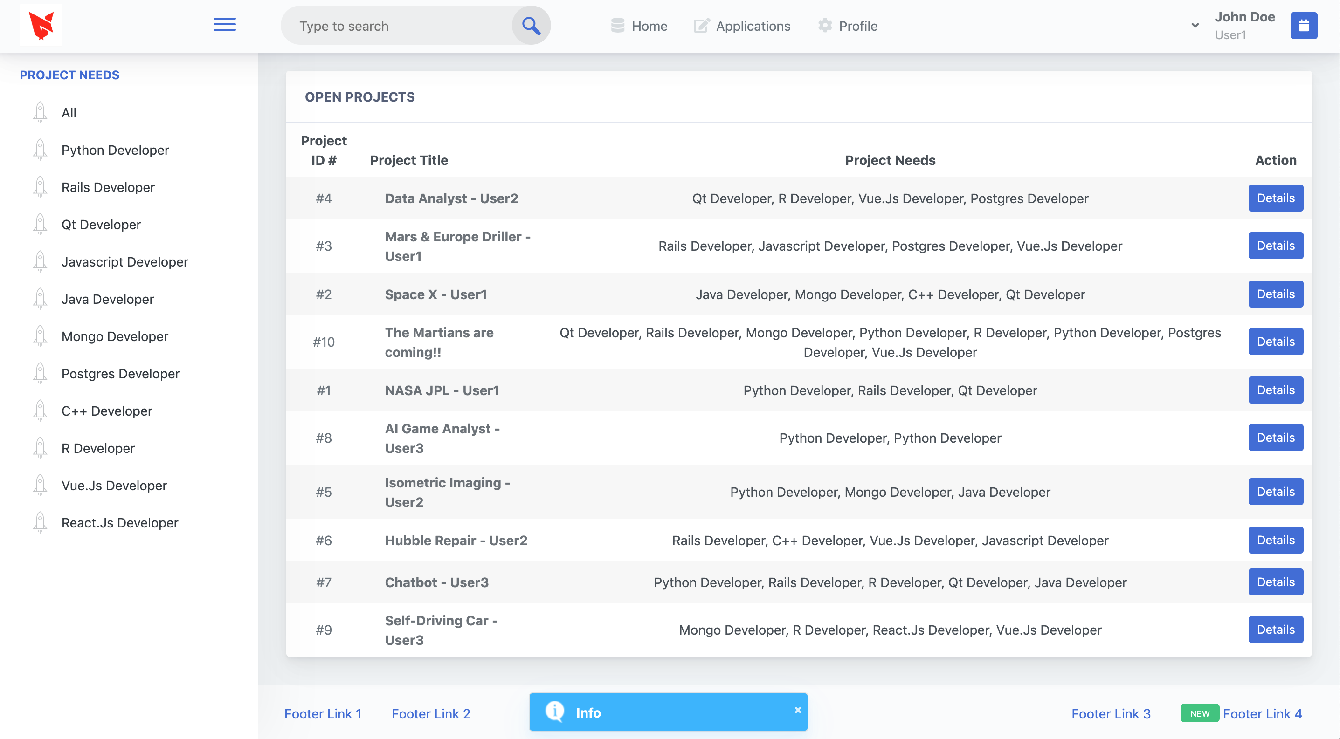Click the red fox logo icon

[x=41, y=25]
